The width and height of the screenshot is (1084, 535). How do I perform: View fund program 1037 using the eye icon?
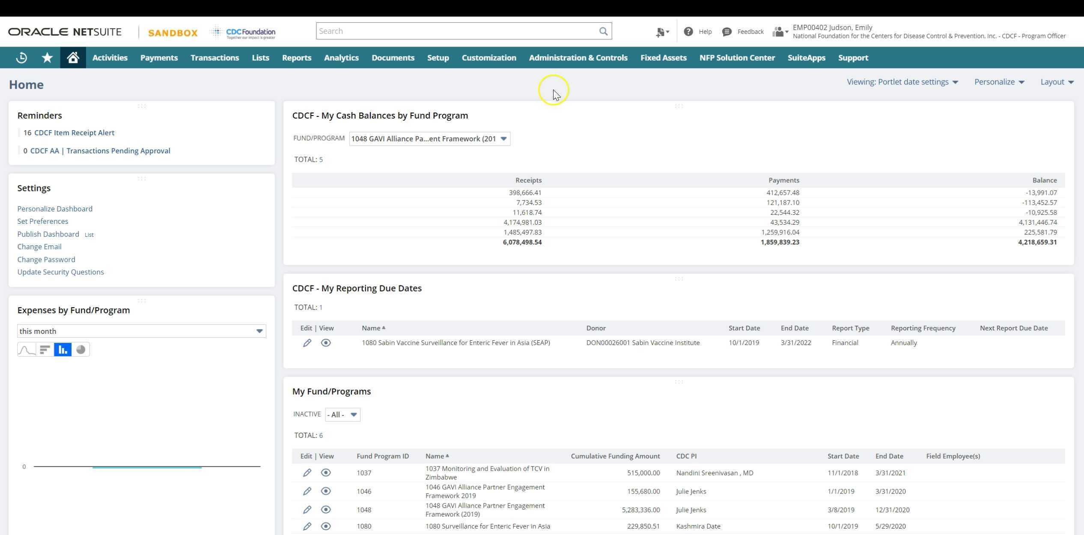click(326, 473)
